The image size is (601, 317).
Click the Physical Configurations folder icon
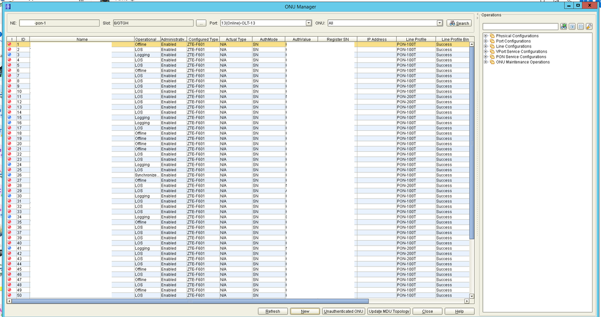point(492,35)
